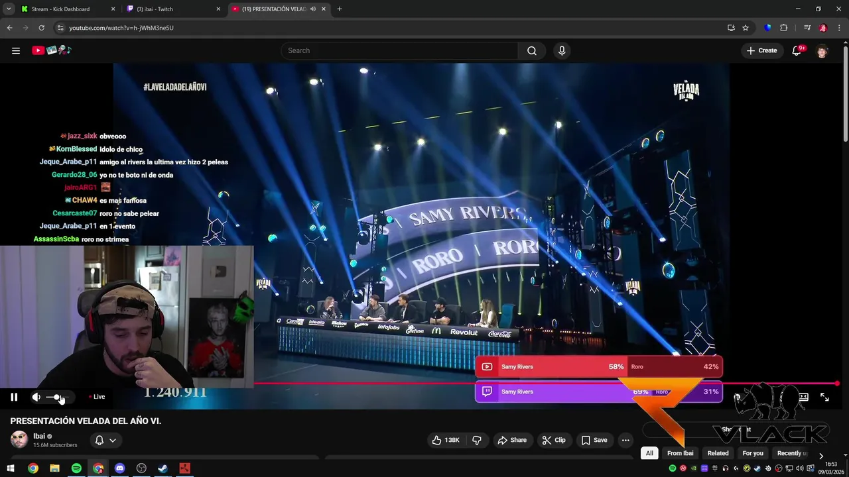Select the All filter chip
The height and width of the screenshot is (477, 849).
[x=649, y=453]
